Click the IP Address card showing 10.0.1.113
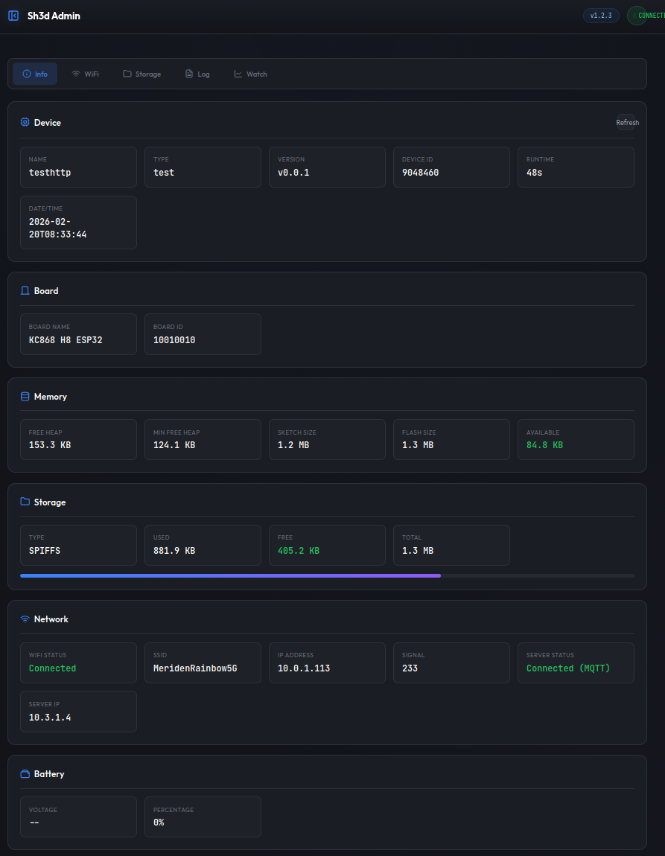The image size is (665, 856). pos(326,662)
